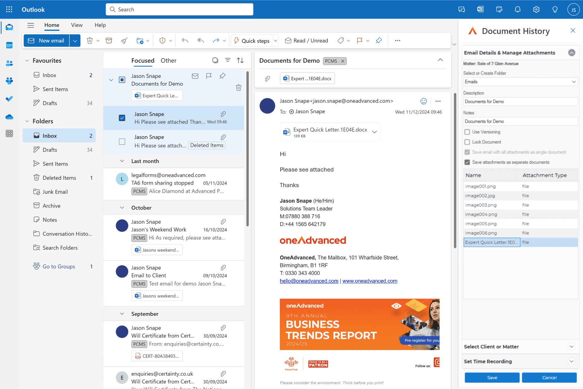Image resolution: width=583 pixels, height=389 pixels.
Task: Open the Emails folder dropdown
Action: [x=520, y=82]
